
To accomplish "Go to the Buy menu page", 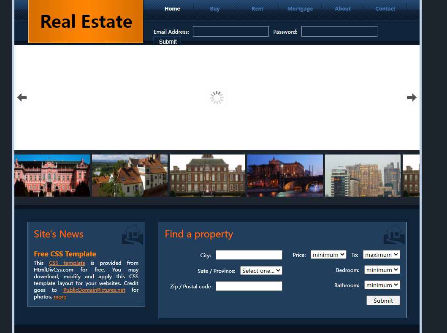I will tap(215, 9).
